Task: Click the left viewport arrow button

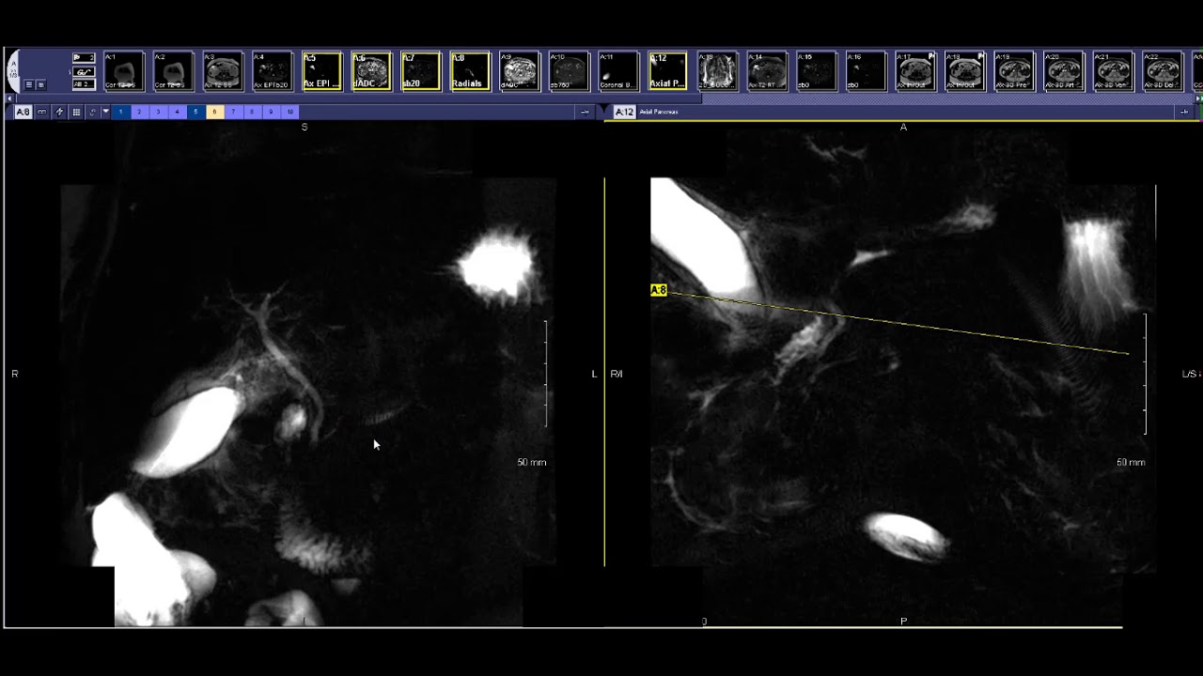Action: coord(585,112)
